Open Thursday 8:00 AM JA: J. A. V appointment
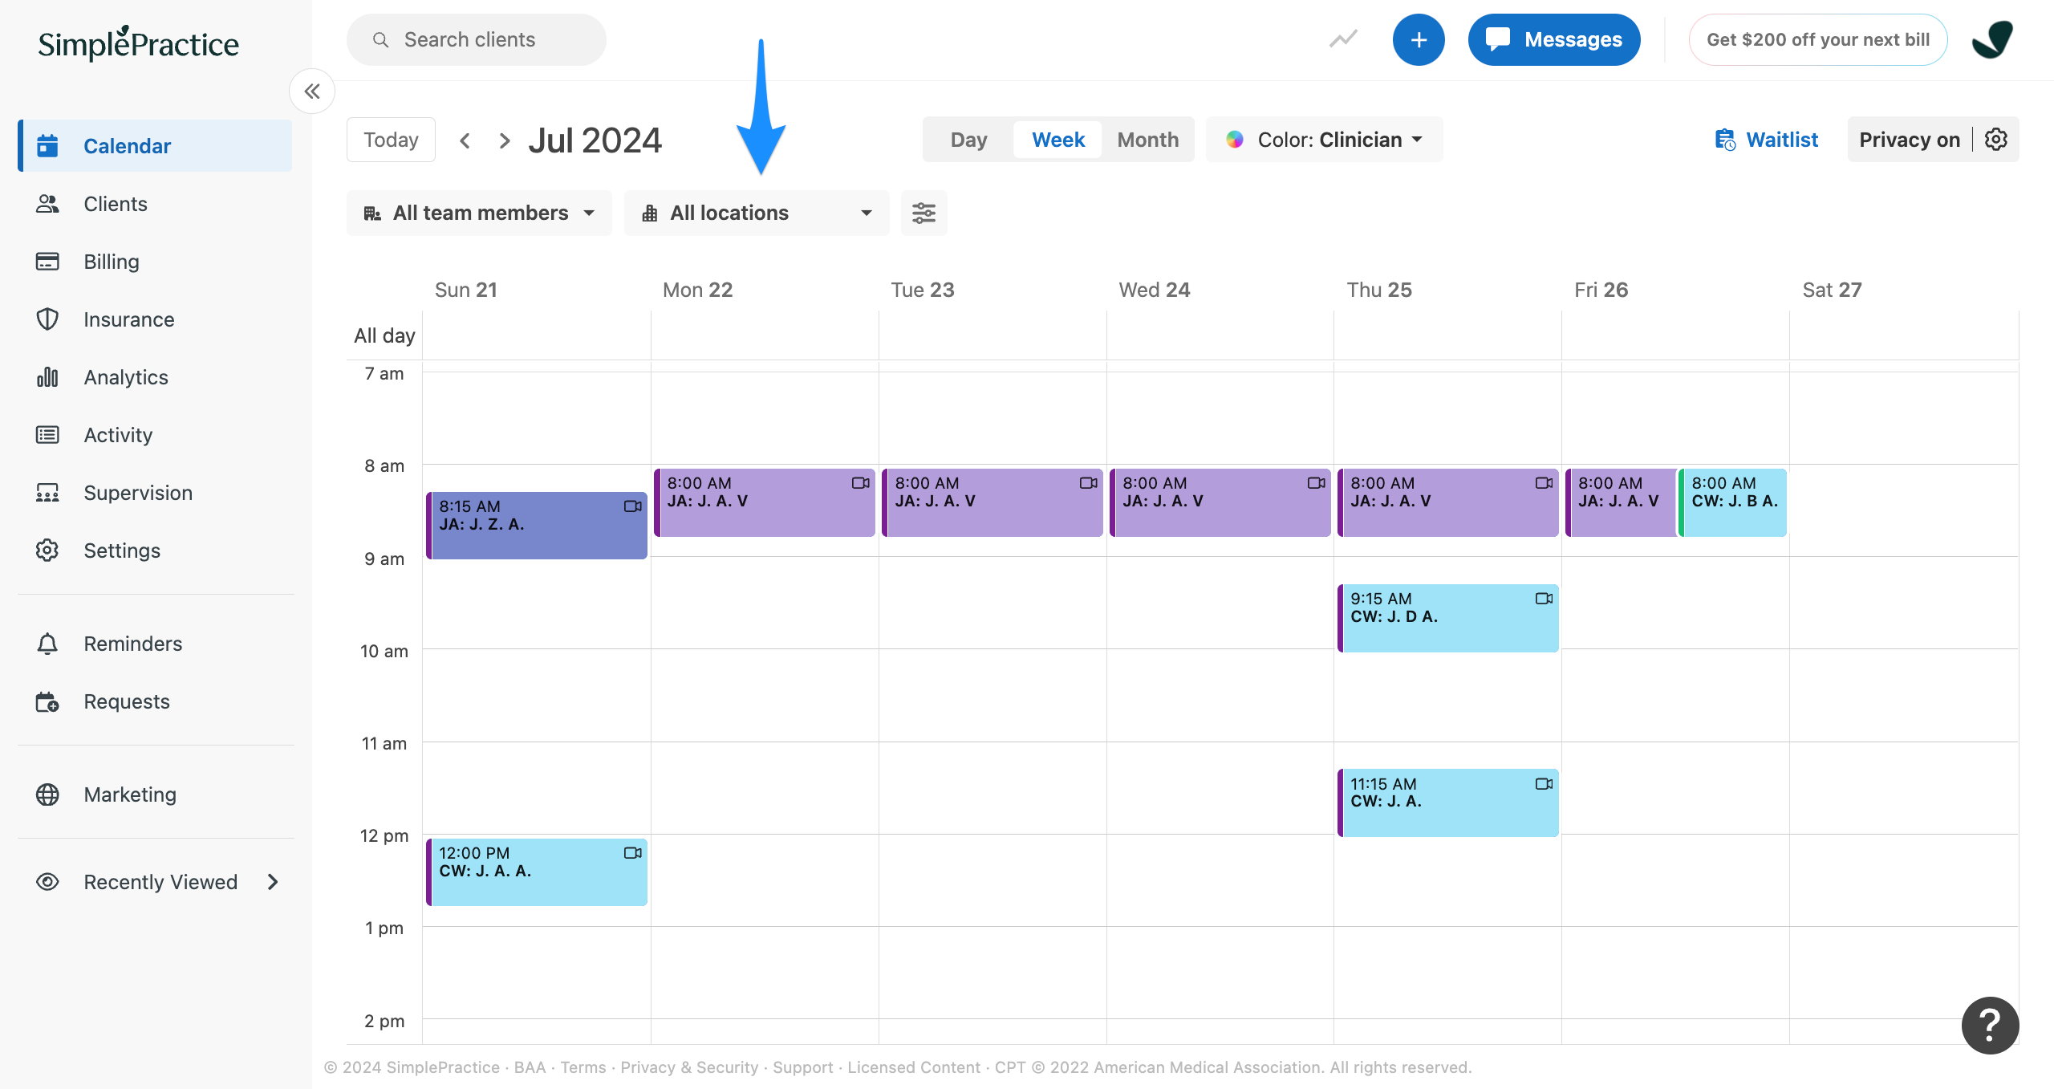 tap(1448, 502)
